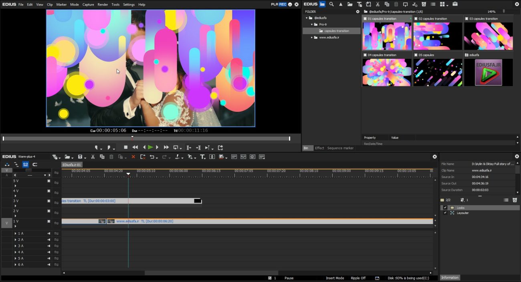The width and height of the screenshot is (521, 282).
Task: Open the Save Project dropdown arrow
Action: 85,158
